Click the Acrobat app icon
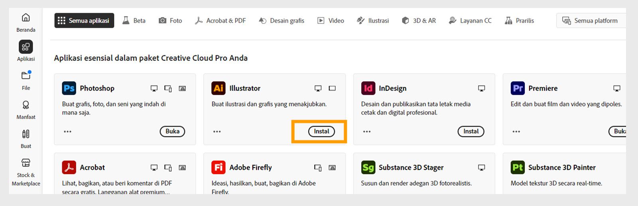Screen dimensions: 638x206 (69, 167)
